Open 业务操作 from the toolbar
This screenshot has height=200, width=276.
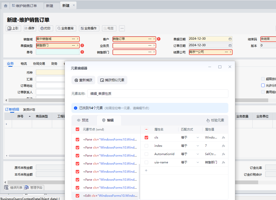pos(89,28)
